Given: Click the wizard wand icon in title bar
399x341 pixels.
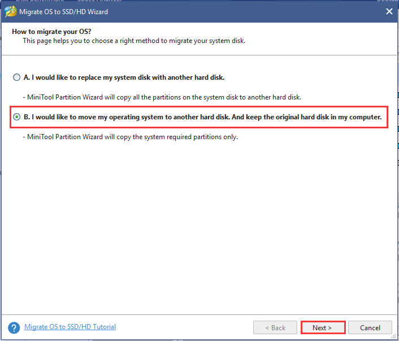Looking at the screenshot, I should (10, 11).
